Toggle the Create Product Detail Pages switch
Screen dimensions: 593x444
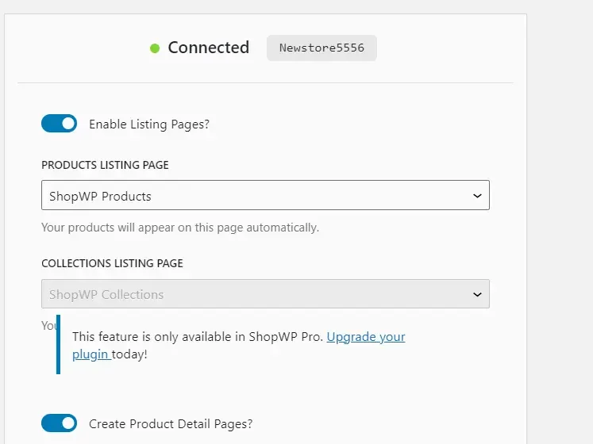(x=59, y=423)
